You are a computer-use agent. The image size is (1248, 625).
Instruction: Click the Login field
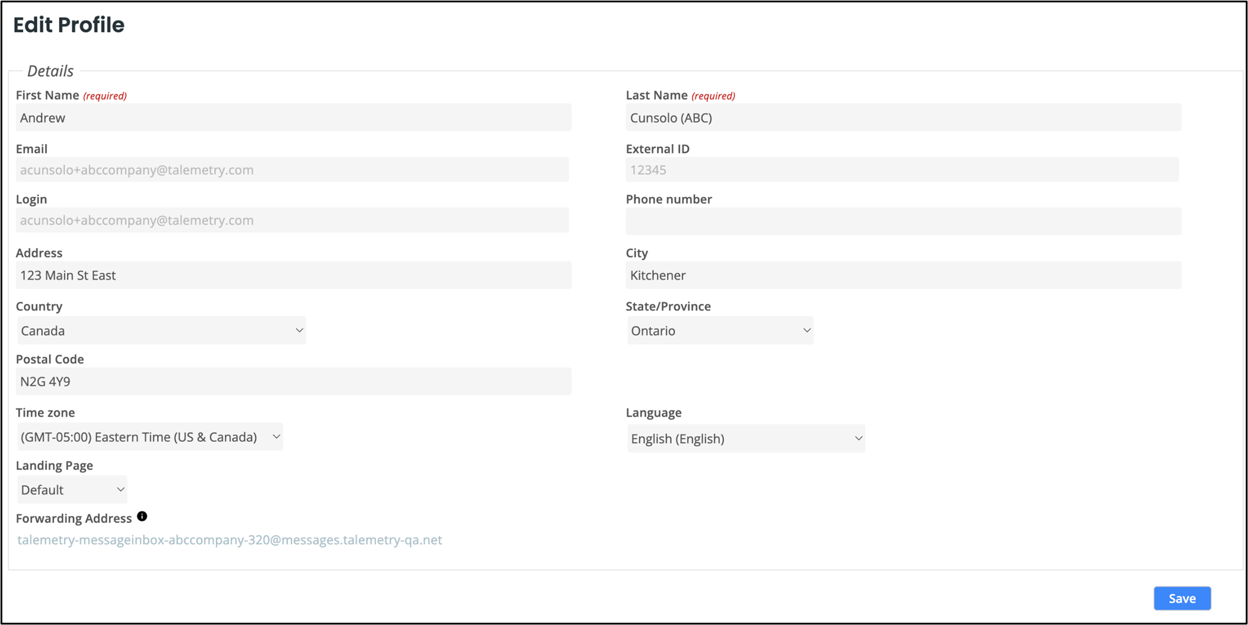293,220
